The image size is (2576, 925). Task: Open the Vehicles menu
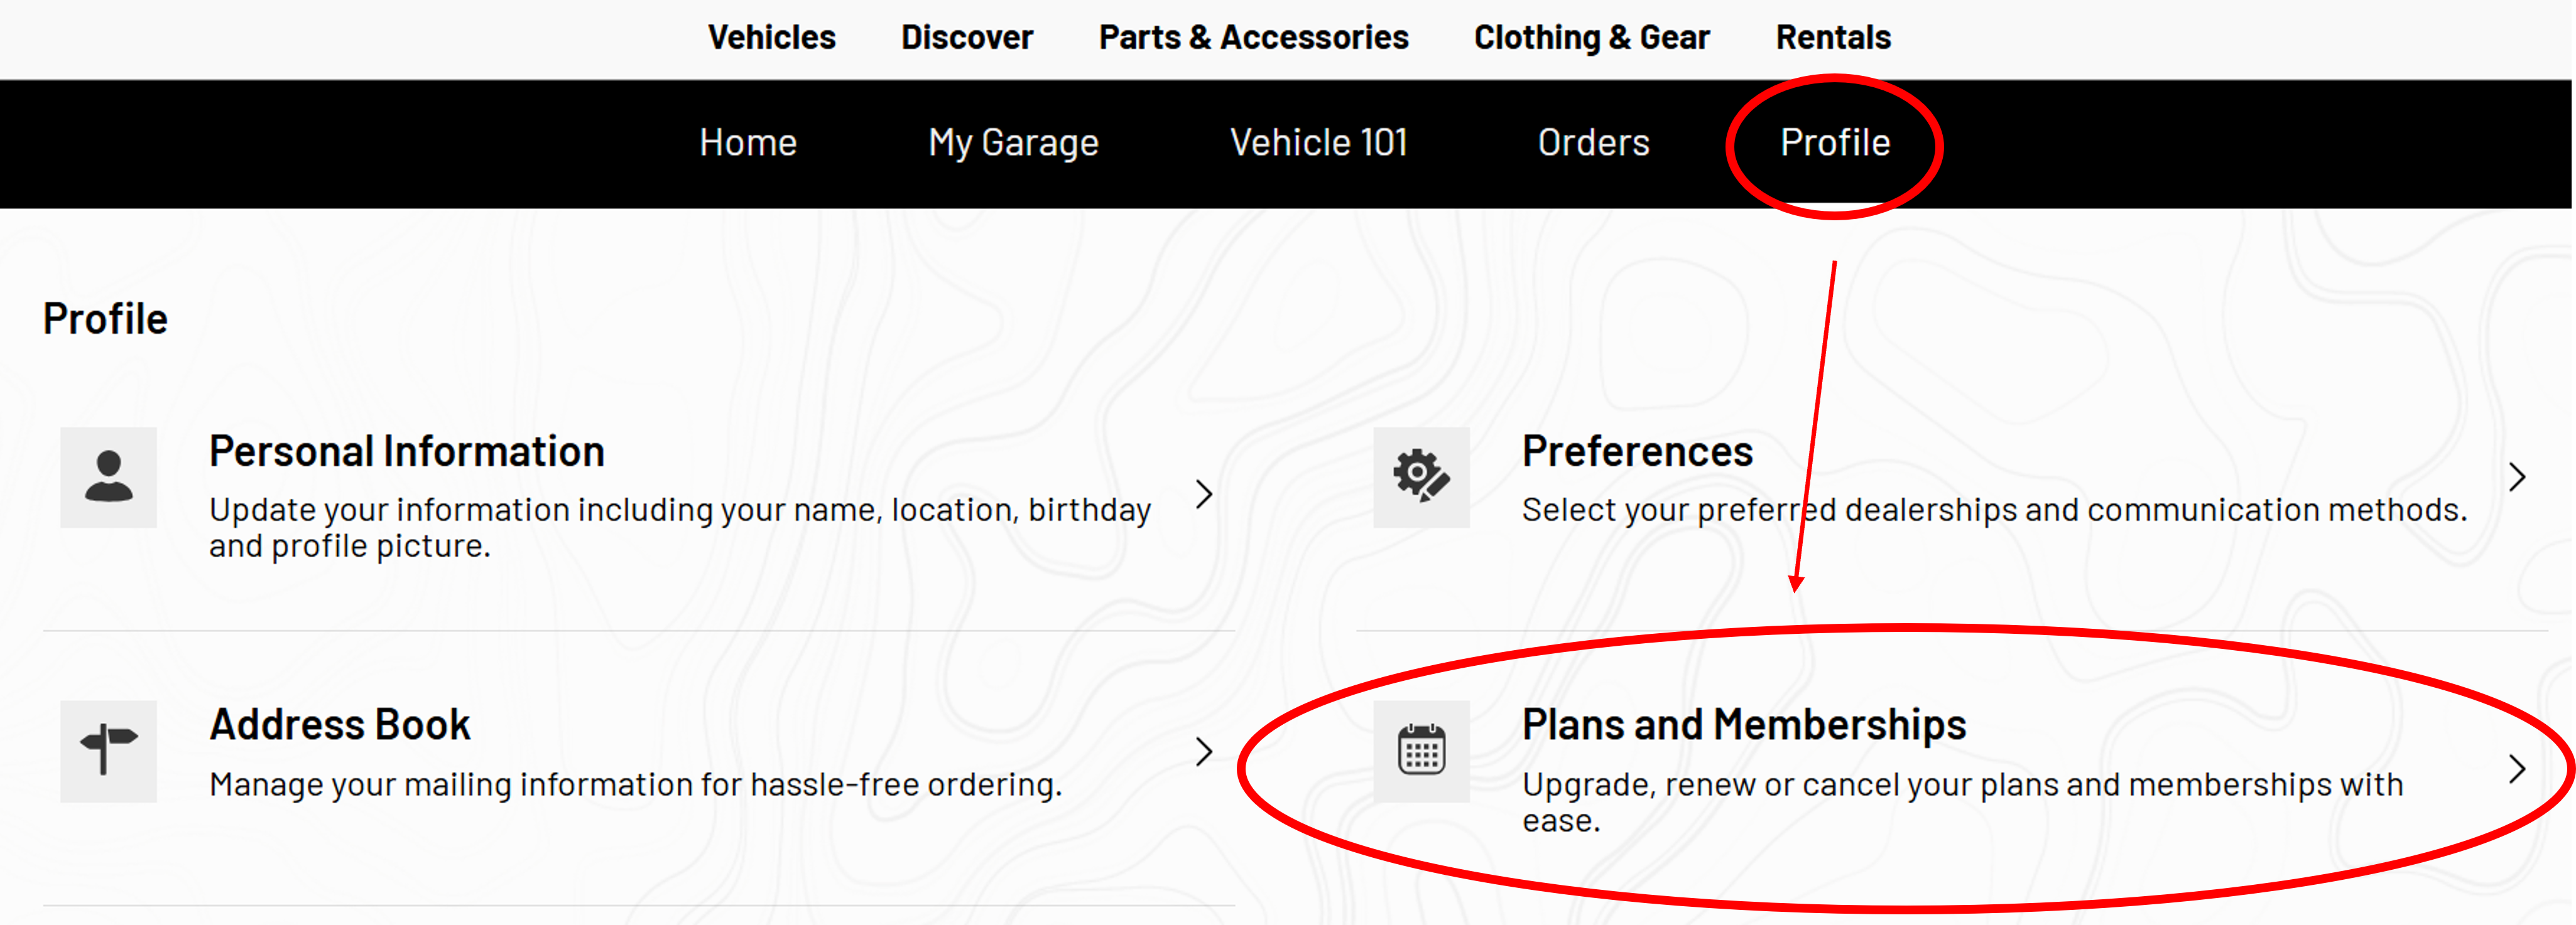pyautogui.click(x=771, y=38)
